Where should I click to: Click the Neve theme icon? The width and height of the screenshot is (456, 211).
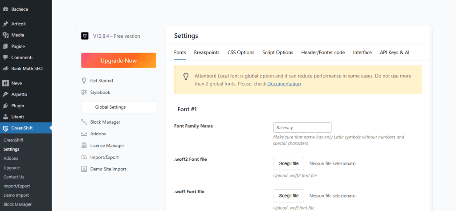(5, 83)
